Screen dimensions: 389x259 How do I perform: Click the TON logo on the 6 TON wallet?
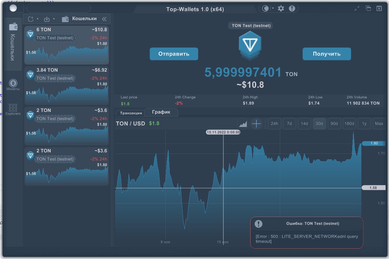pos(31,34)
